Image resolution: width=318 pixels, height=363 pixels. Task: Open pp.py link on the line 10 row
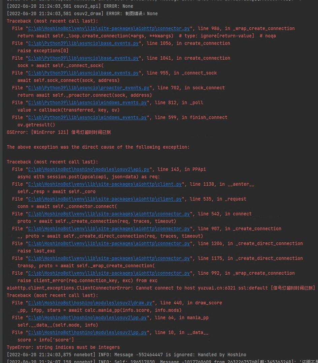[x=87, y=332]
